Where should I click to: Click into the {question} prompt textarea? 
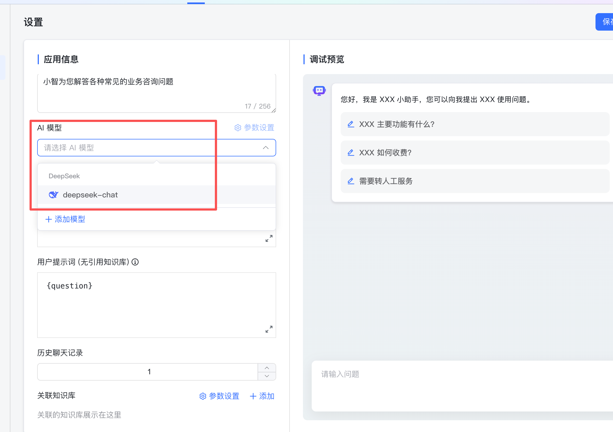[157, 305]
